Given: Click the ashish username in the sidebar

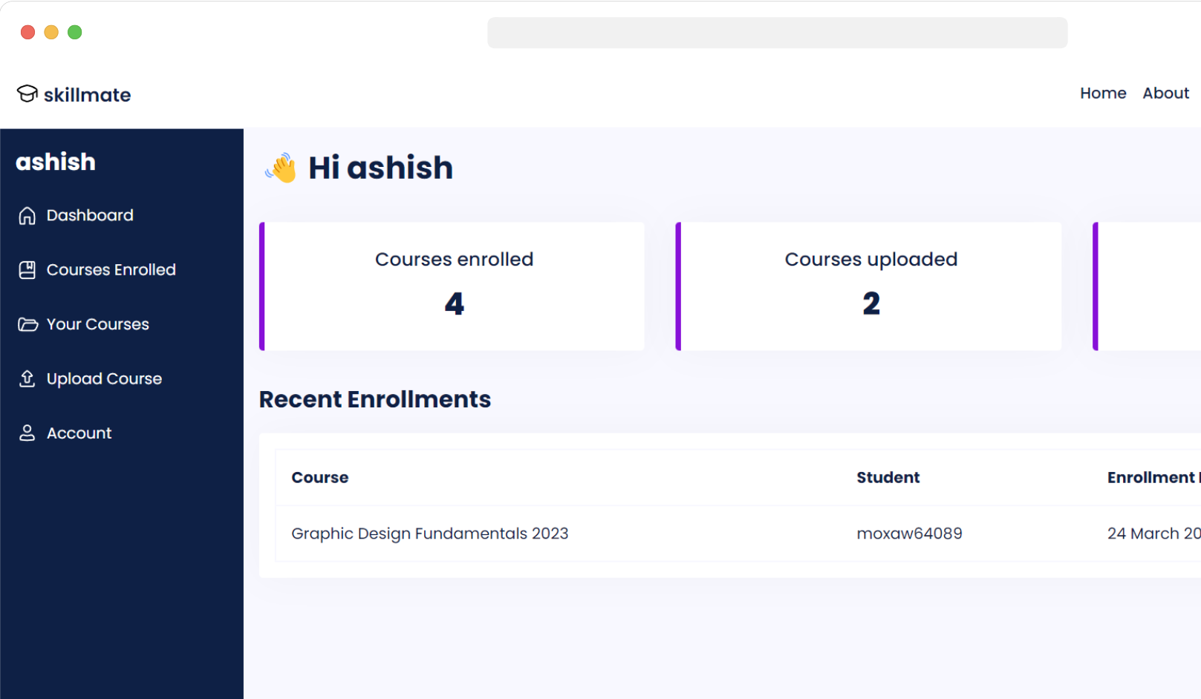Looking at the screenshot, I should pyautogui.click(x=56, y=162).
